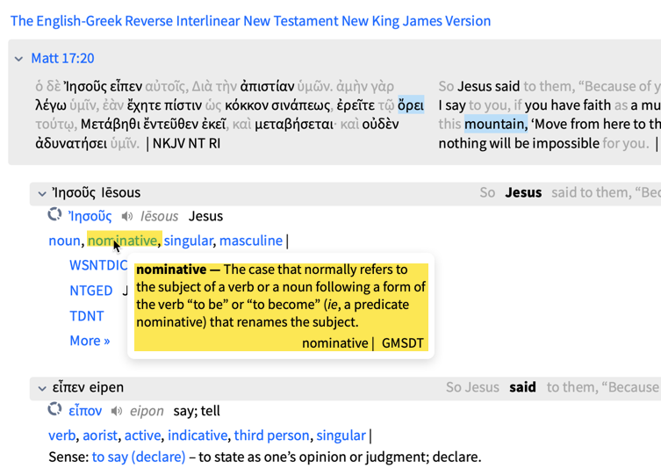Click the Greek word πίστιν in the verse
The height and width of the screenshot is (468, 661).
click(x=183, y=105)
